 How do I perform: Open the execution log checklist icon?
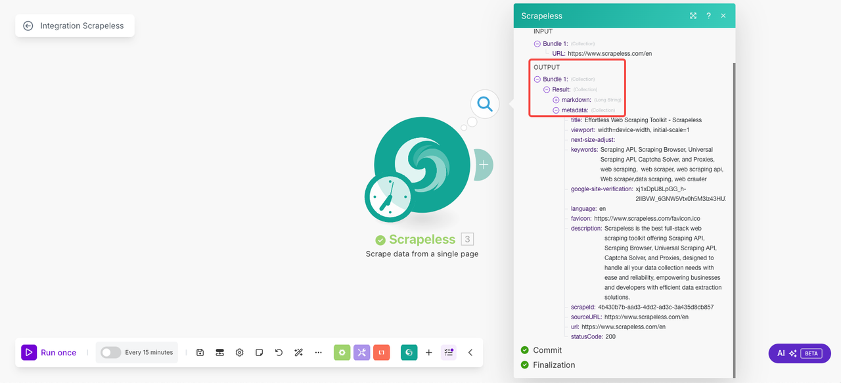point(449,353)
